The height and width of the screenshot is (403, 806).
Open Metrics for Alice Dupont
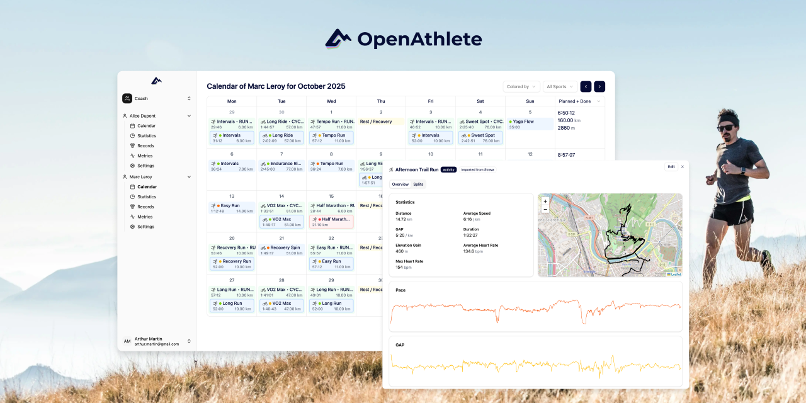pyautogui.click(x=144, y=156)
